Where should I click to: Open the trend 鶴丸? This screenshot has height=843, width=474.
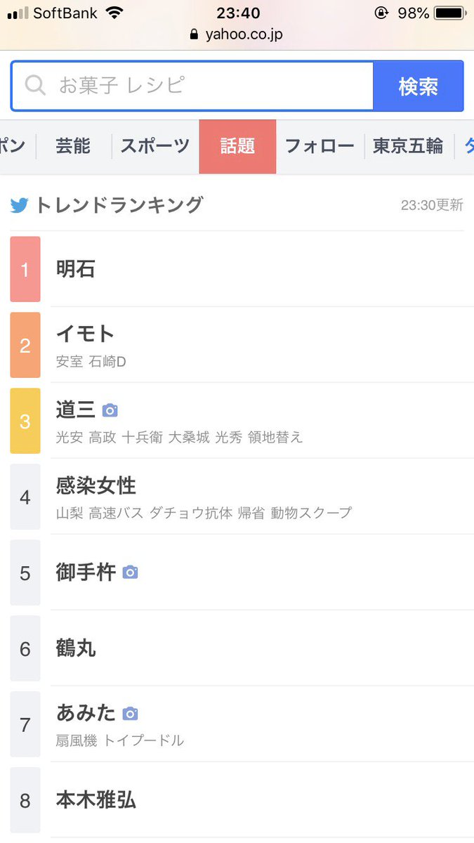[x=237, y=648]
